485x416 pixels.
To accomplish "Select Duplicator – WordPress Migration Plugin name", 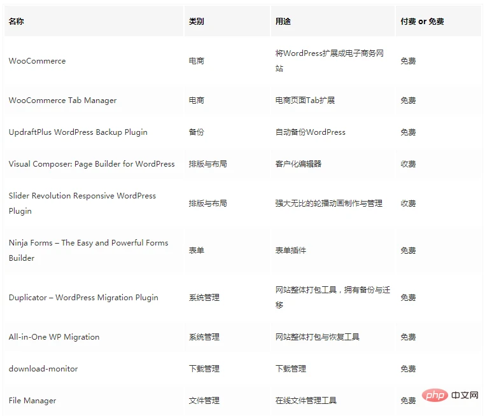I will [83, 298].
